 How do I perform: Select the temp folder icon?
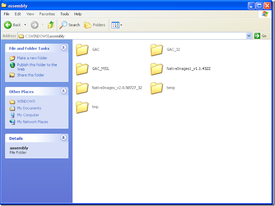point(157,88)
